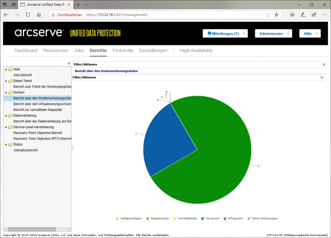Switch to the Dashboard tab
Screen dimensions: 331x238
(26, 50)
